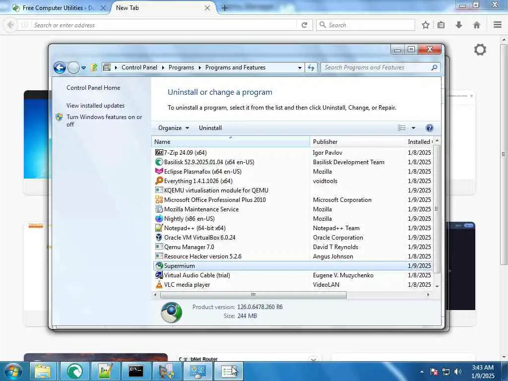
Task: Click the horizontal scrollbar thumb in program list
Action: click(254, 295)
